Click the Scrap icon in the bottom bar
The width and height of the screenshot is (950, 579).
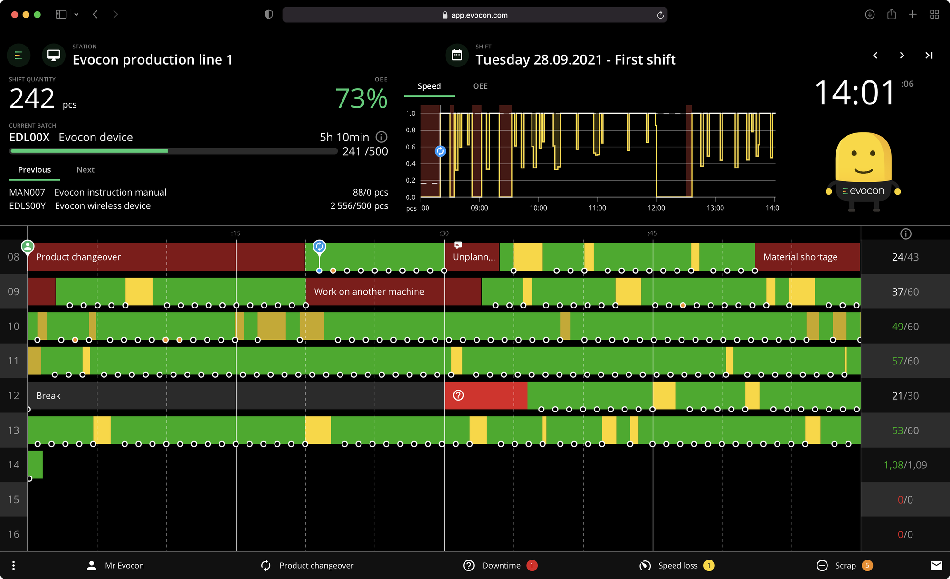(822, 565)
